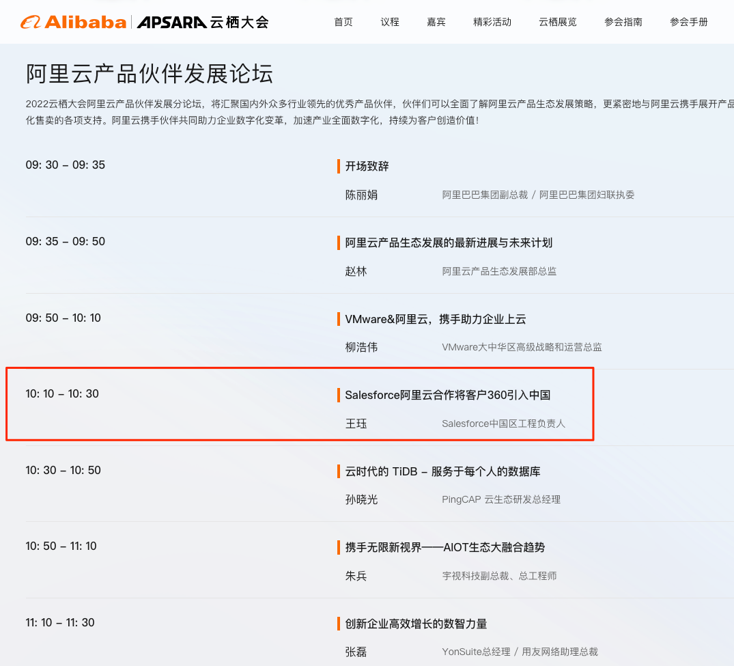The width and height of the screenshot is (734, 666).
Task: Click speaker name 张磊
Action: (356, 652)
